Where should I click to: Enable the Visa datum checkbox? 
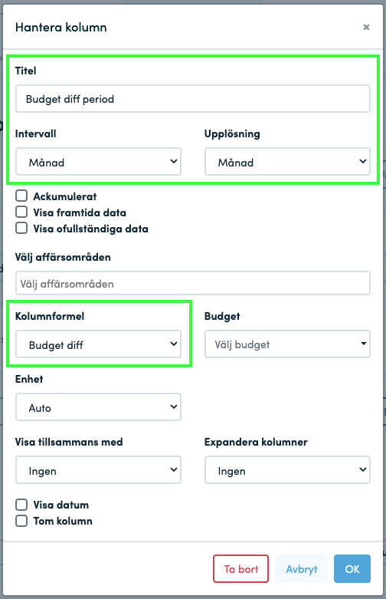[x=21, y=504]
